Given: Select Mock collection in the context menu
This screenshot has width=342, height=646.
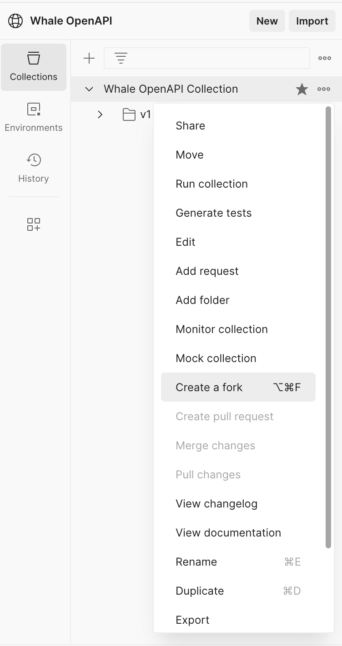Looking at the screenshot, I should tap(216, 358).
